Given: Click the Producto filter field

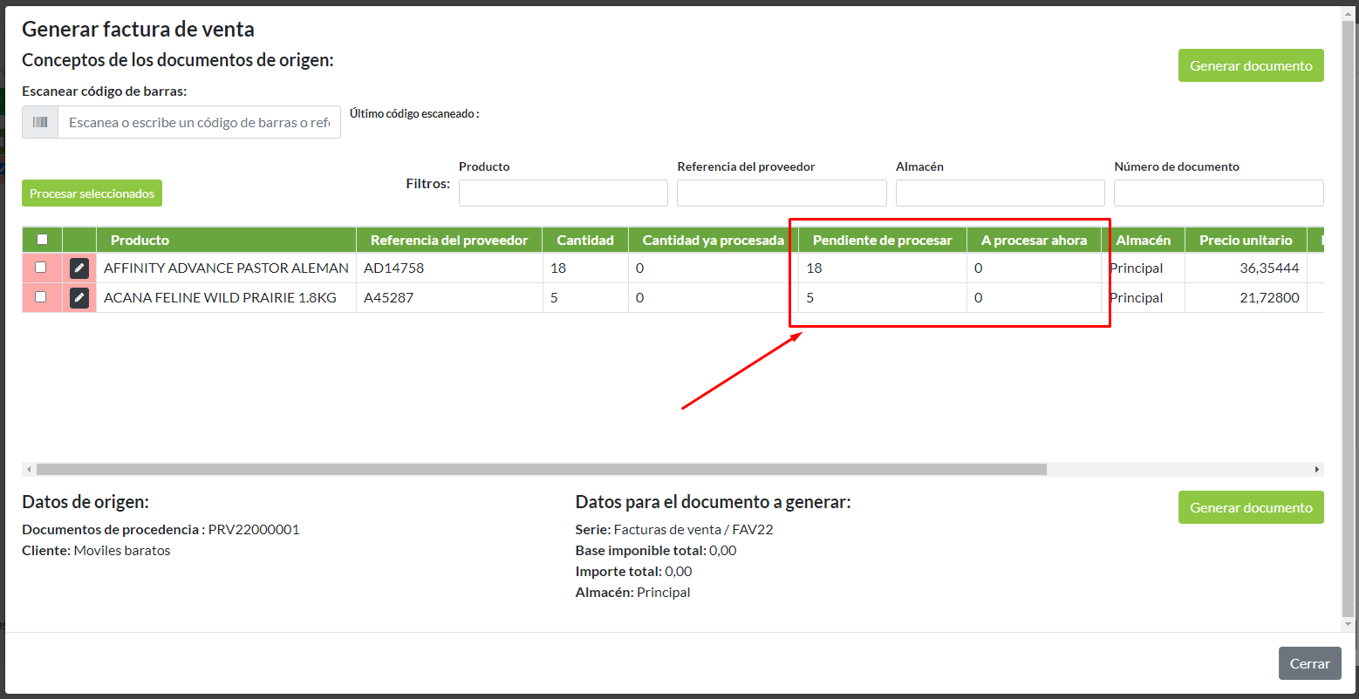Looking at the screenshot, I should tap(563, 193).
